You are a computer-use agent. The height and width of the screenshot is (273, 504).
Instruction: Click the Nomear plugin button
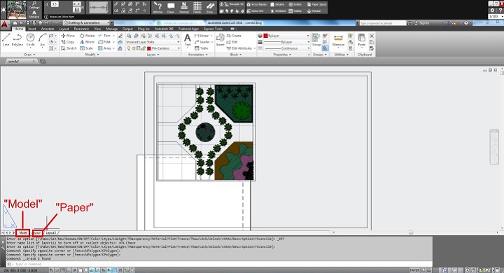(x=184, y=8)
